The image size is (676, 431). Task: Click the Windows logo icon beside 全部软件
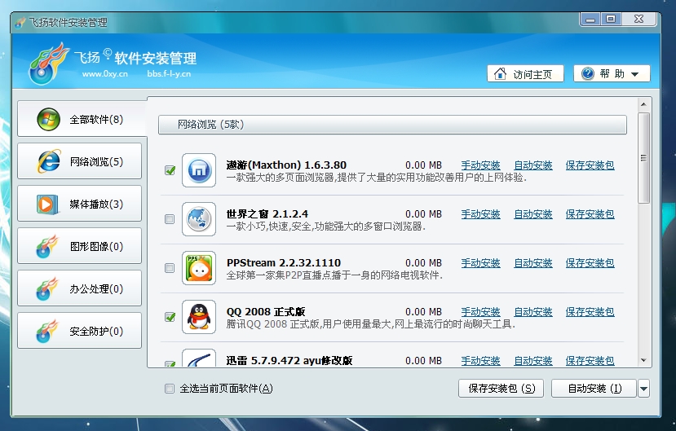tap(48, 119)
